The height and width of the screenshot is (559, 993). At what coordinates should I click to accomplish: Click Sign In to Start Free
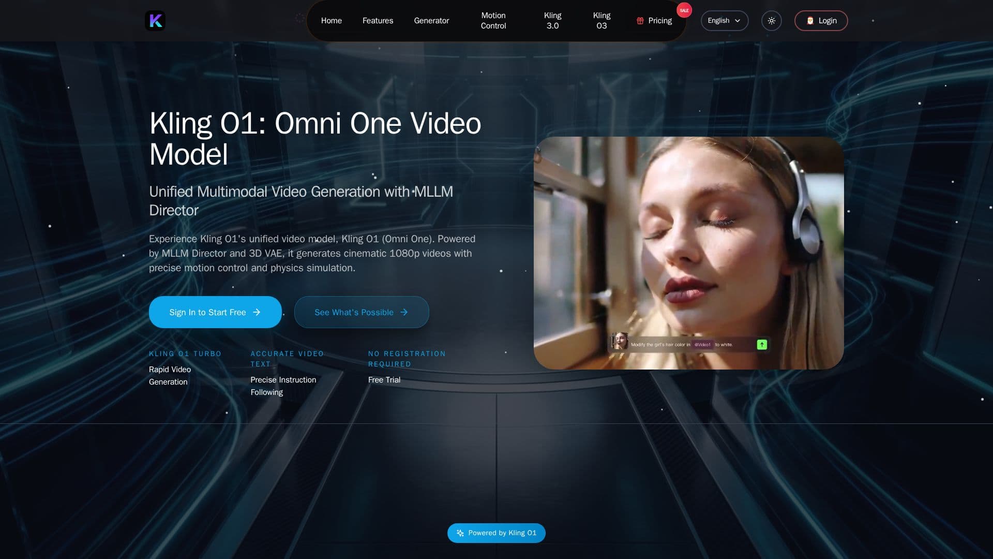click(215, 312)
